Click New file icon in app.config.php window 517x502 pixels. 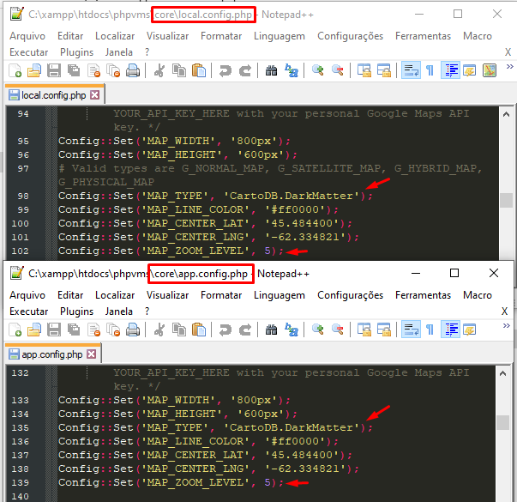coord(15,330)
